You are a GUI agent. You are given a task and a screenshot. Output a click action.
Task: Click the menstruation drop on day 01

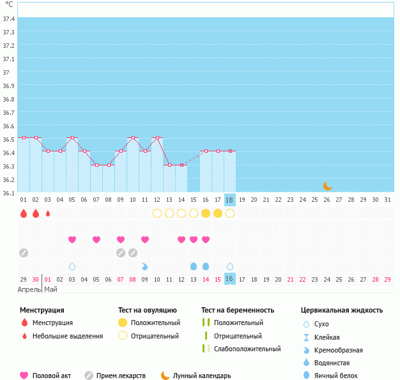pyautogui.click(x=24, y=213)
